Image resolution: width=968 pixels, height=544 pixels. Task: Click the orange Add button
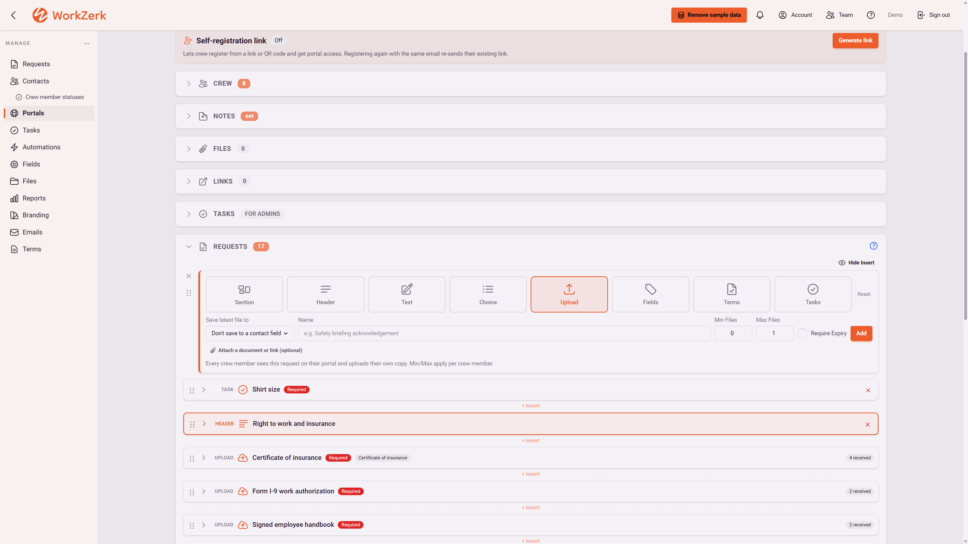[x=861, y=333]
